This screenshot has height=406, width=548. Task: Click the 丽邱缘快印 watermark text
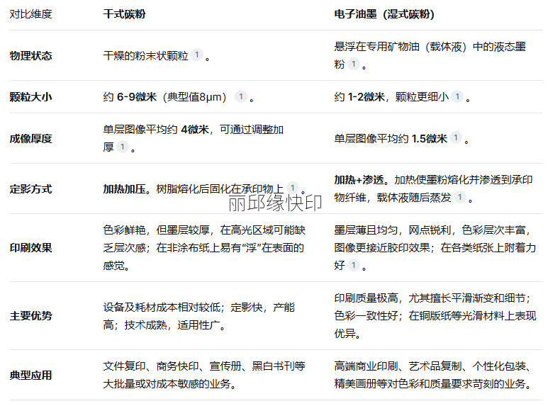click(x=274, y=203)
